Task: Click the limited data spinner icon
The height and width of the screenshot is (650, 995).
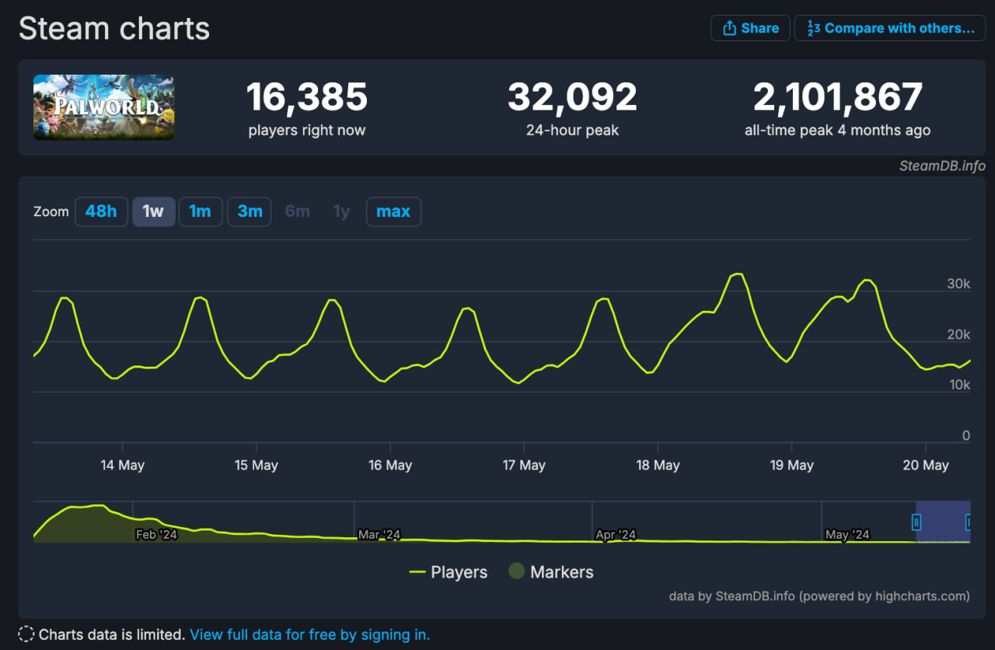Action: coord(26,634)
